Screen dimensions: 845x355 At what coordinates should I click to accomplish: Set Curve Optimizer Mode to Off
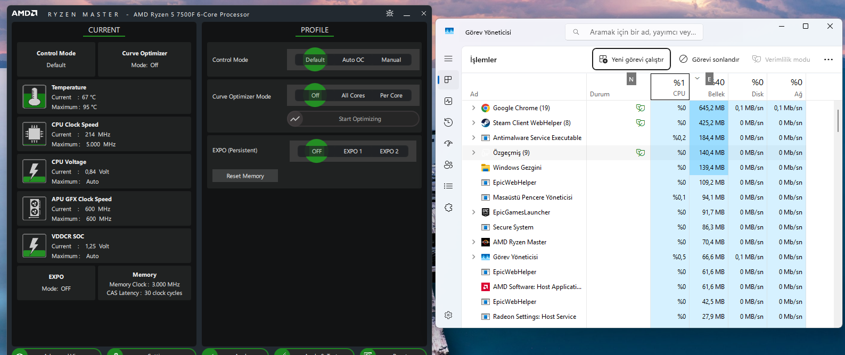(x=315, y=95)
